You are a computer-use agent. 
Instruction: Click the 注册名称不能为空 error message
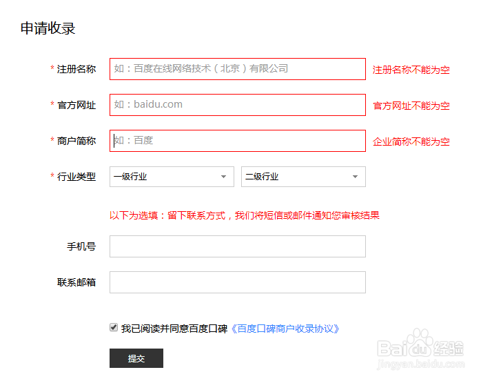[411, 70]
